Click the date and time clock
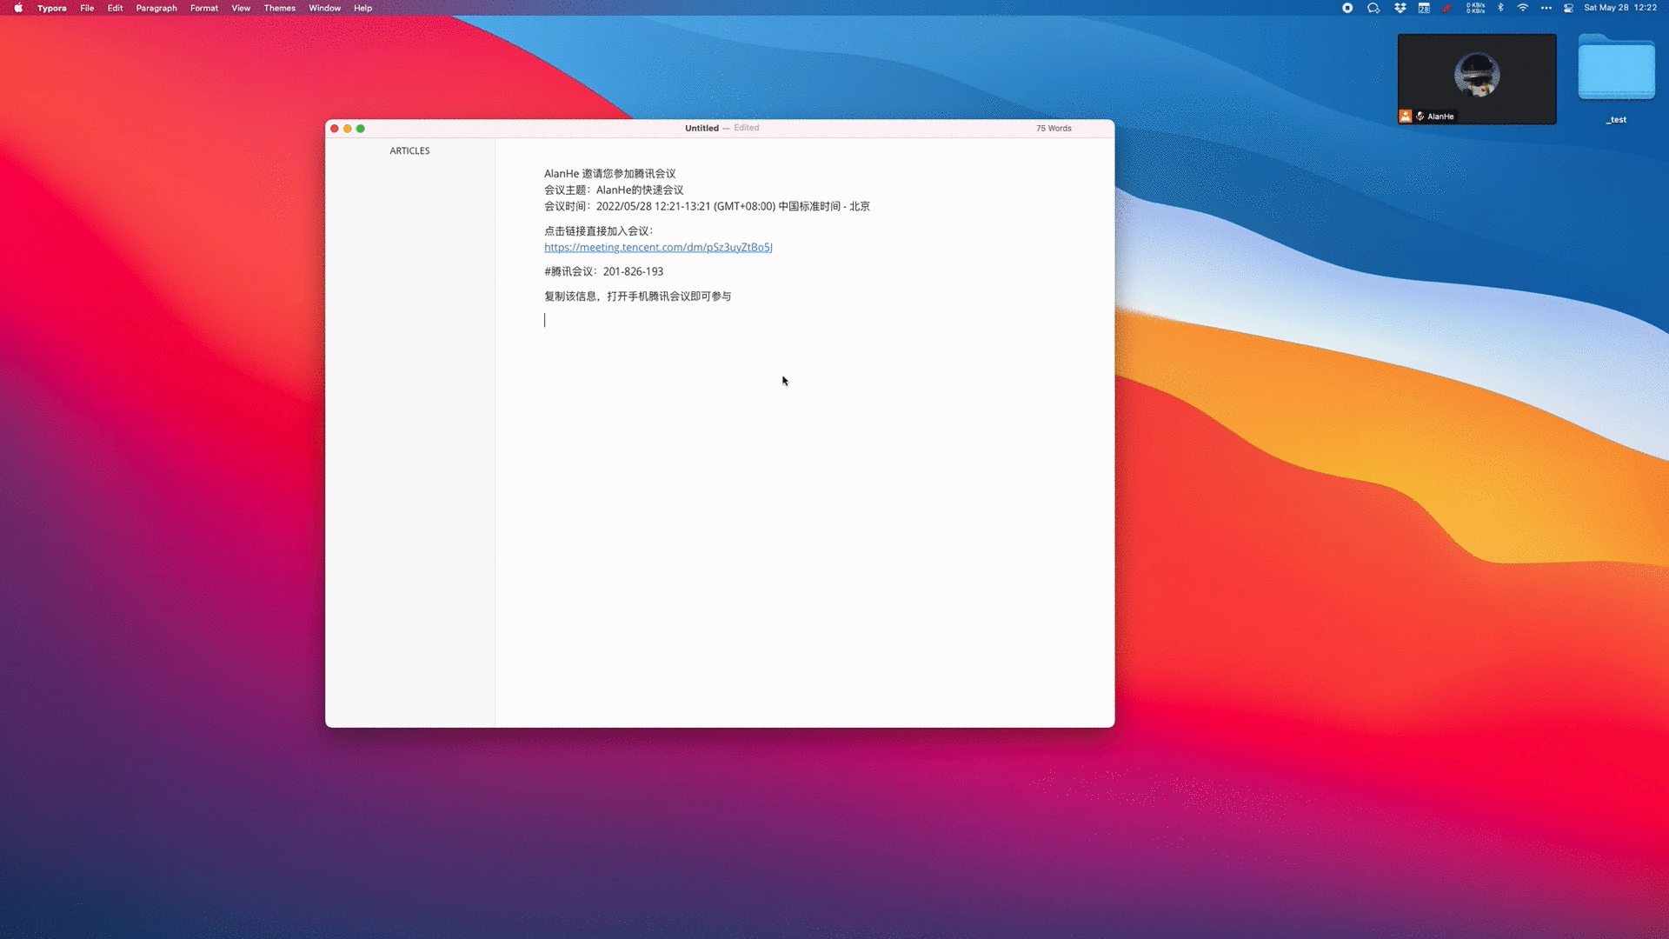This screenshot has height=939, width=1669. [1619, 8]
